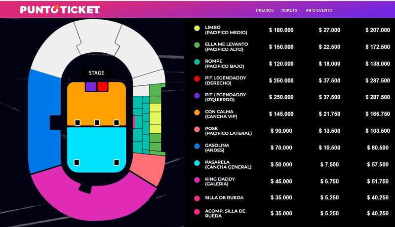
Task: Click the orange CON CALMA legend dot
Action: (x=197, y=113)
